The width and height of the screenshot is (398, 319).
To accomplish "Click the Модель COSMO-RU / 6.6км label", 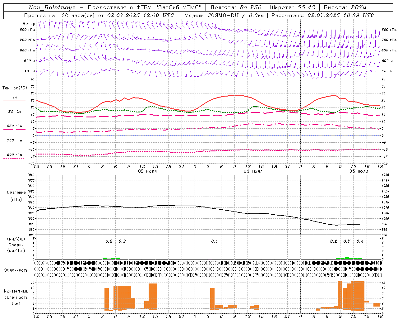I will (x=224, y=15).
